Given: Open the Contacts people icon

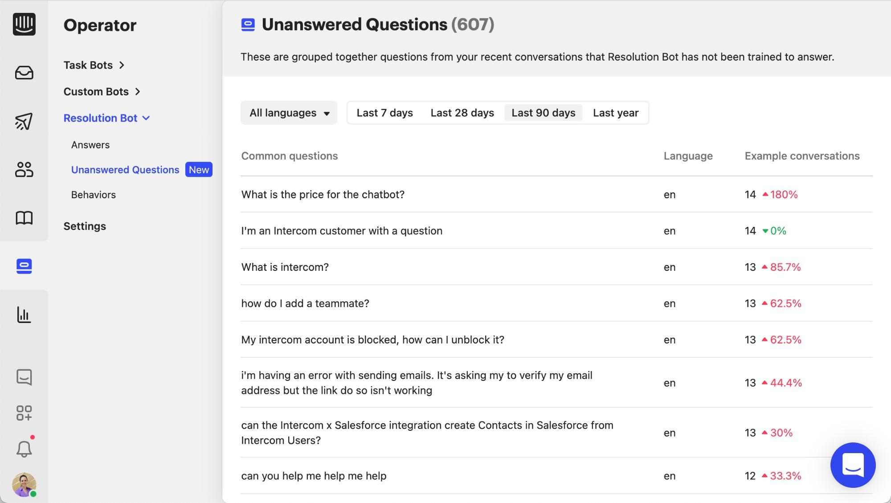Looking at the screenshot, I should point(24,169).
